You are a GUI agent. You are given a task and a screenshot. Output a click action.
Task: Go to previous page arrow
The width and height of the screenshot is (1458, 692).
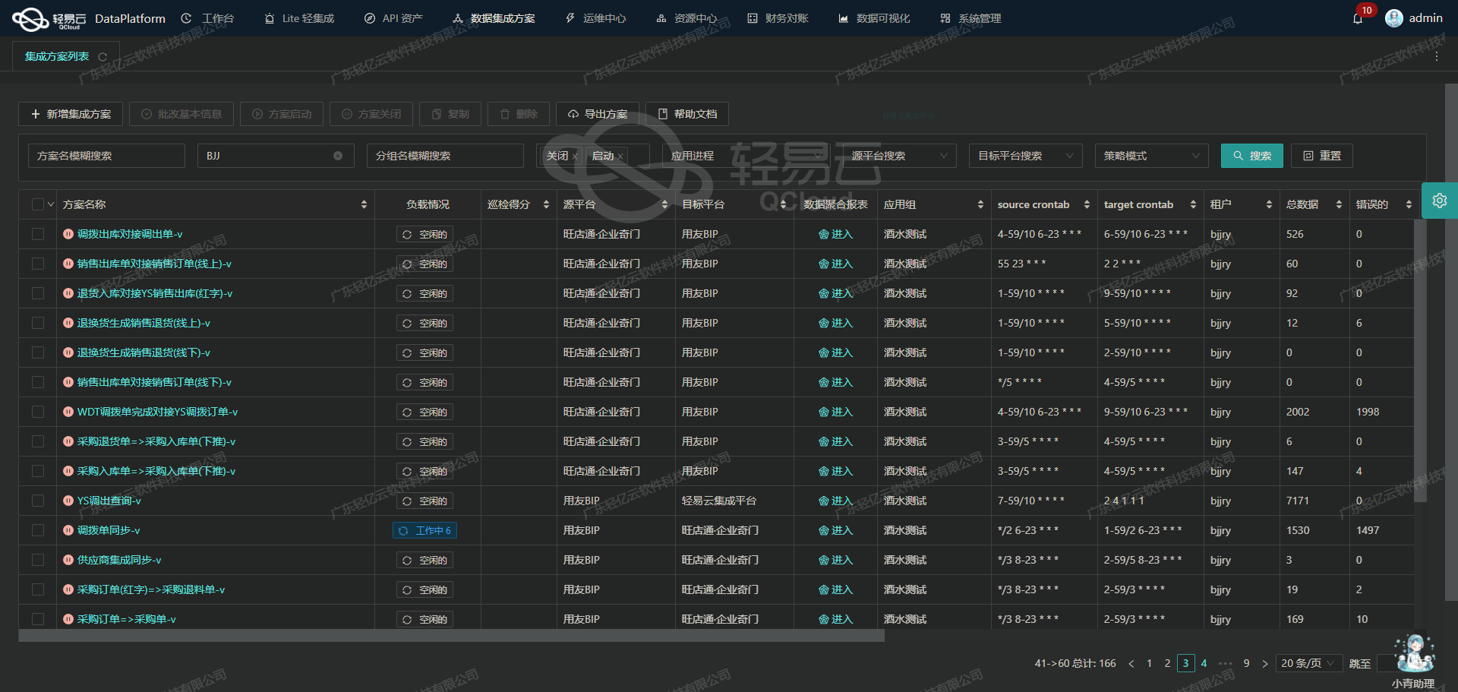1131,664
